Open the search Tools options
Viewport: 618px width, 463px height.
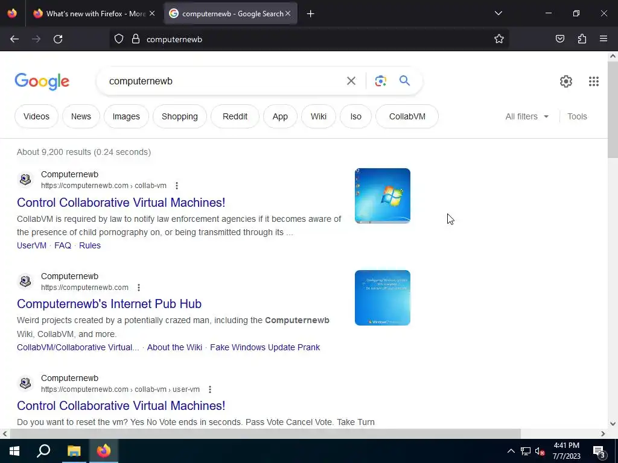(x=577, y=116)
